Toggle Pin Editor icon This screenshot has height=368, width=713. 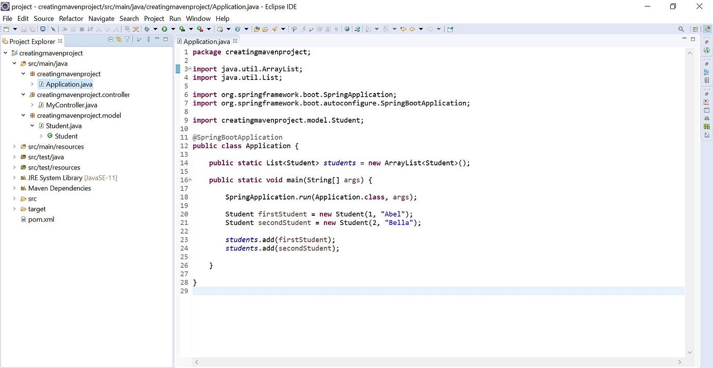(x=450, y=29)
